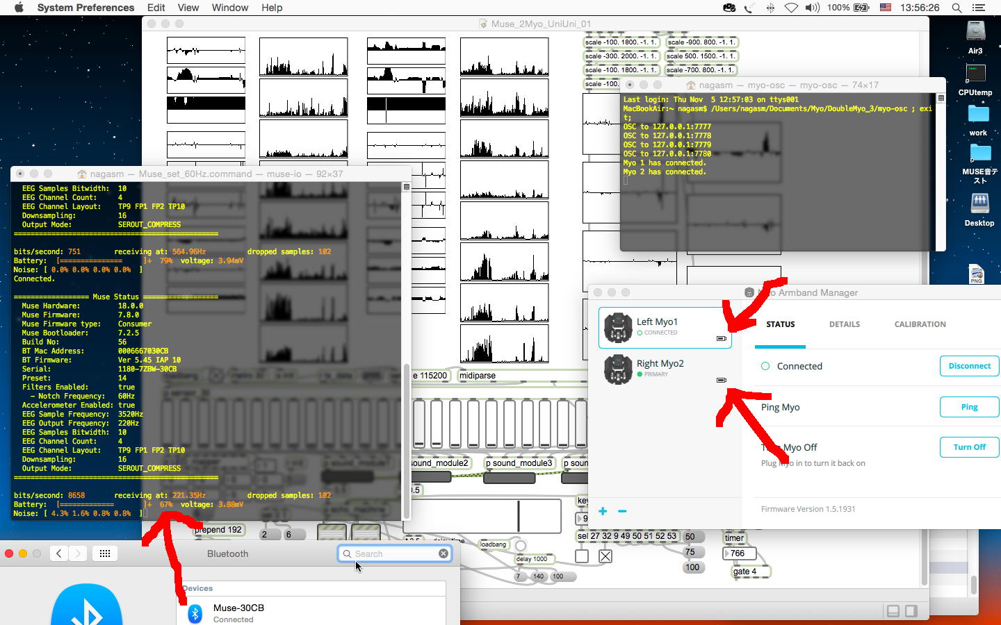Click the 'prepend 192' object in Max patch

[218, 530]
